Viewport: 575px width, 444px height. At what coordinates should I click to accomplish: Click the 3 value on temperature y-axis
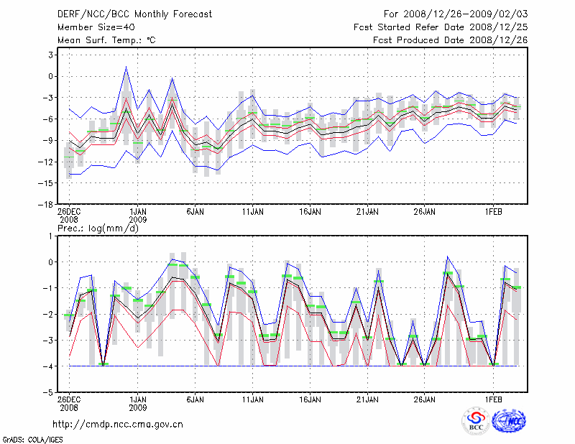click(51, 55)
